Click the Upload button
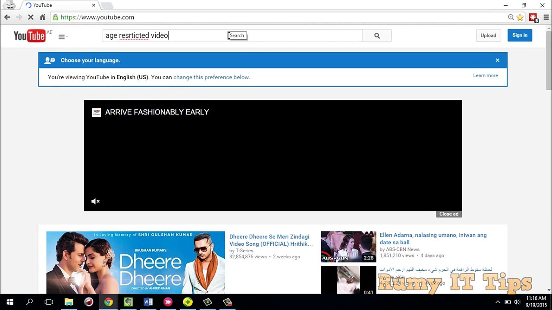This screenshot has width=552, height=310. (x=488, y=35)
